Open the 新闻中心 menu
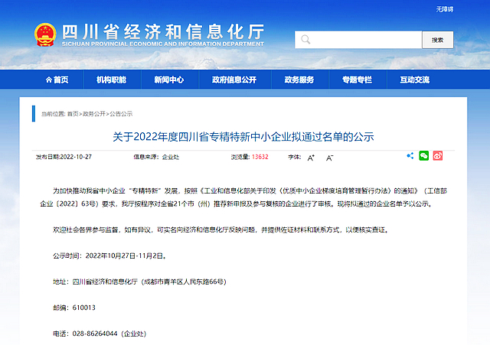The width and height of the screenshot is (490, 345). (x=168, y=80)
